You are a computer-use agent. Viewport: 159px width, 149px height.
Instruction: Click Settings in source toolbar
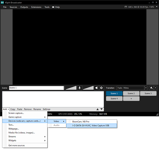pos(46,109)
